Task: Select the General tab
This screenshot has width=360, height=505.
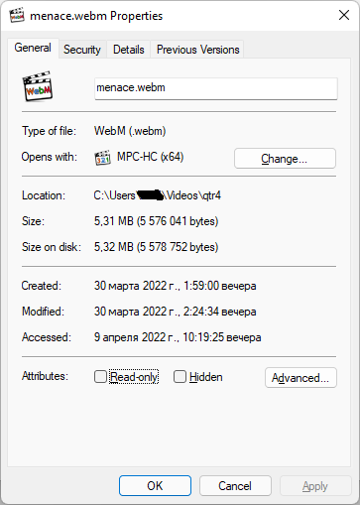Action: tap(33, 48)
